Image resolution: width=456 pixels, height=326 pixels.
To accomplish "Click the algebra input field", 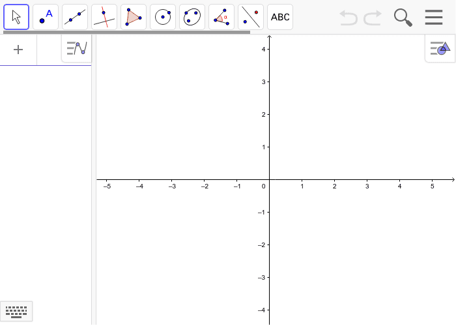I will click(x=46, y=50).
